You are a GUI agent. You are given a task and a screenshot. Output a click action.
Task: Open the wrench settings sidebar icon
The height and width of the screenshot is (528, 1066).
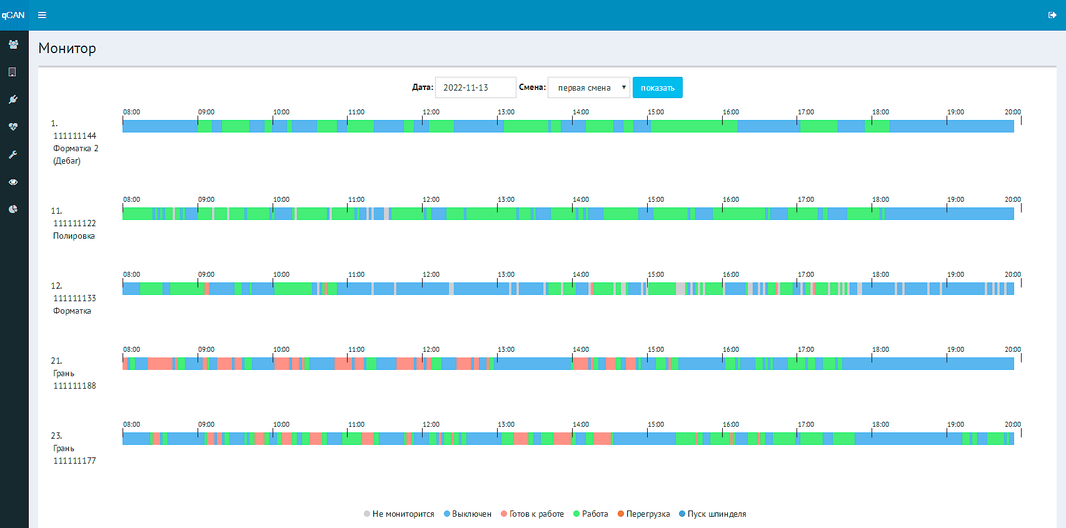pyautogui.click(x=13, y=154)
